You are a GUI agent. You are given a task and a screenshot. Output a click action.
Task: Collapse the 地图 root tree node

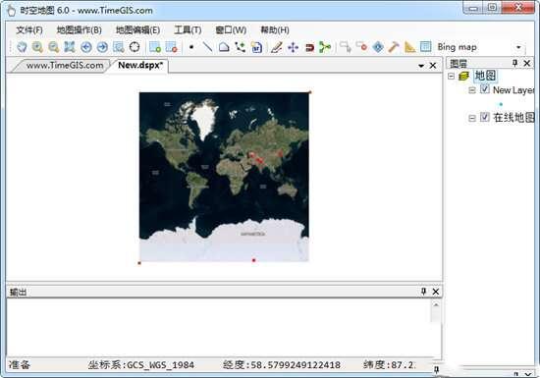click(452, 76)
